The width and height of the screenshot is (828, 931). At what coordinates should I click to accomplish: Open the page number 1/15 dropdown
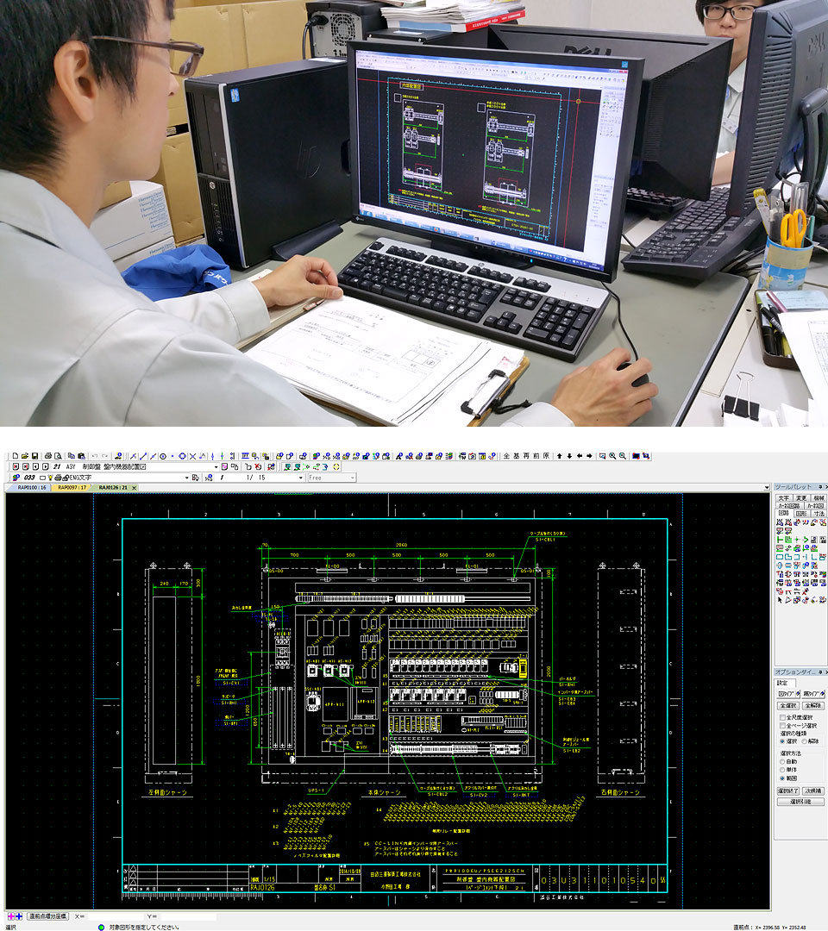(301, 478)
